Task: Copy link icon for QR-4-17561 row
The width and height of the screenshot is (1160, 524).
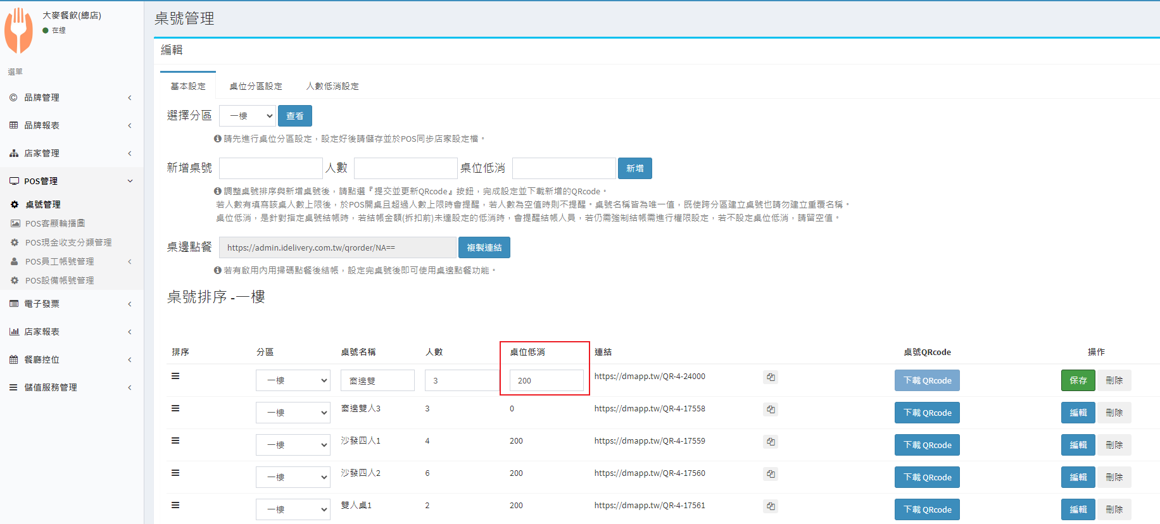Action: point(771,506)
